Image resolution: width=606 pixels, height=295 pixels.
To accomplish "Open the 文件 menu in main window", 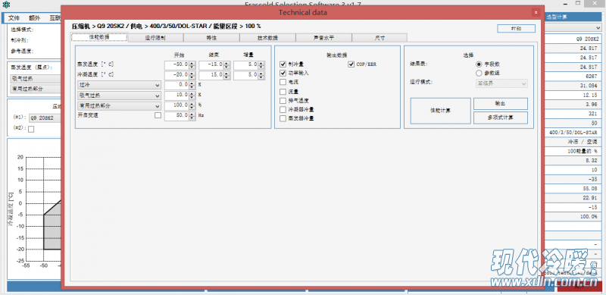I will [x=14, y=17].
